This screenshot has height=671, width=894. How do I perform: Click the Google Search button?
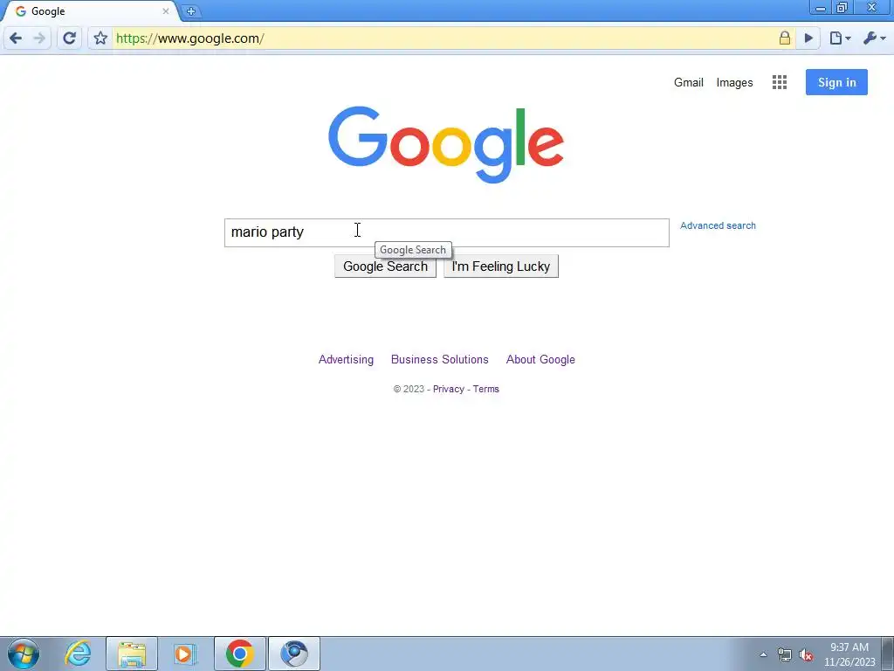tap(385, 266)
